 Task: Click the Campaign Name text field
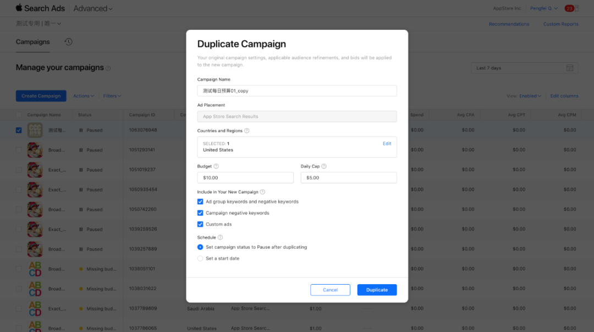[296, 91]
